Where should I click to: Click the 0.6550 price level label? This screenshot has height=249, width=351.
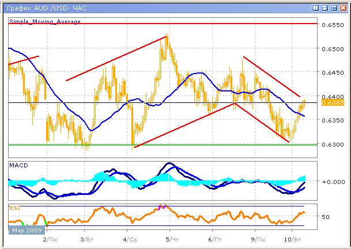331,25
